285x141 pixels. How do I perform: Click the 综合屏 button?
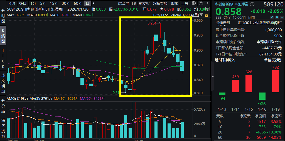tap(124, 4)
